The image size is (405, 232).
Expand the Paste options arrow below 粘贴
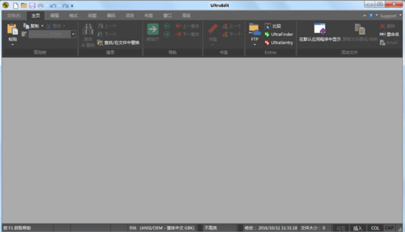pos(12,45)
